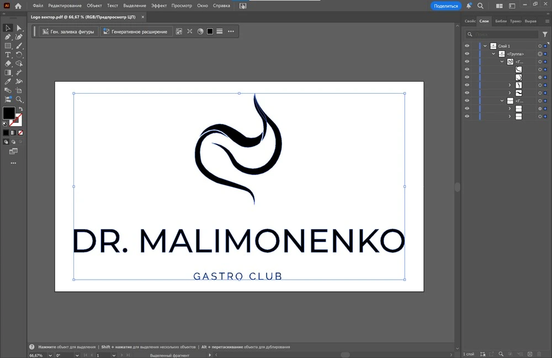Select the Eraser tool
Image resolution: width=552 pixels, height=358 pixels.
[x=8, y=64]
